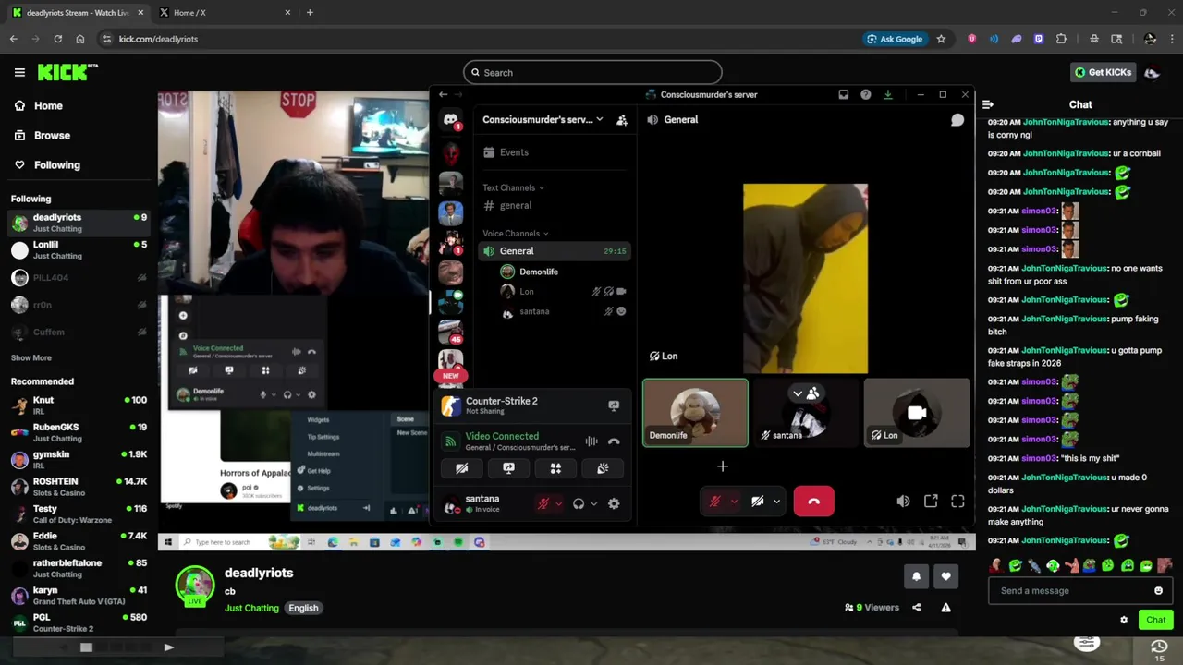Open the Just Chatting category link
Screen dimensions: 1183x665
pos(251,609)
